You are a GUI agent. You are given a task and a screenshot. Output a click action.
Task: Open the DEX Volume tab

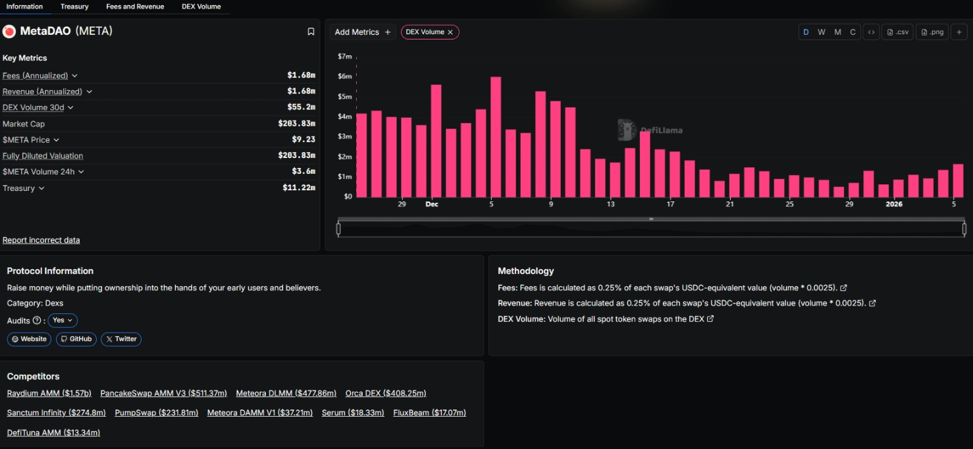[201, 7]
